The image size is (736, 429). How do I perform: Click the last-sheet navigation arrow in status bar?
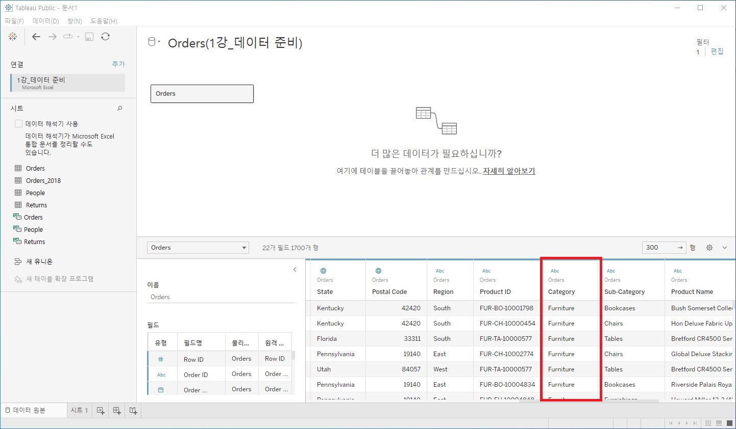coord(695,423)
